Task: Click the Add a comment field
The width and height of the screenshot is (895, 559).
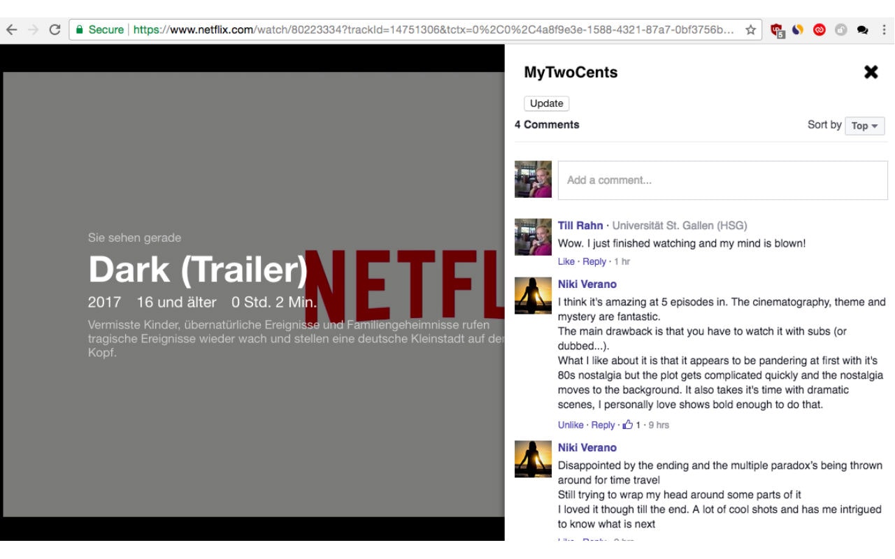Action: [722, 180]
